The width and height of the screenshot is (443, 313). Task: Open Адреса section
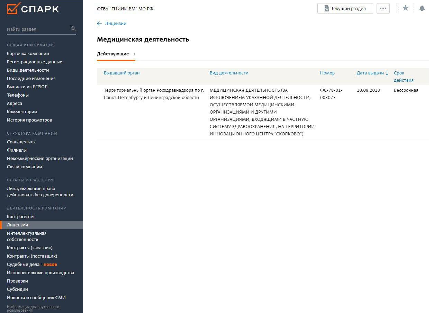[x=15, y=104]
